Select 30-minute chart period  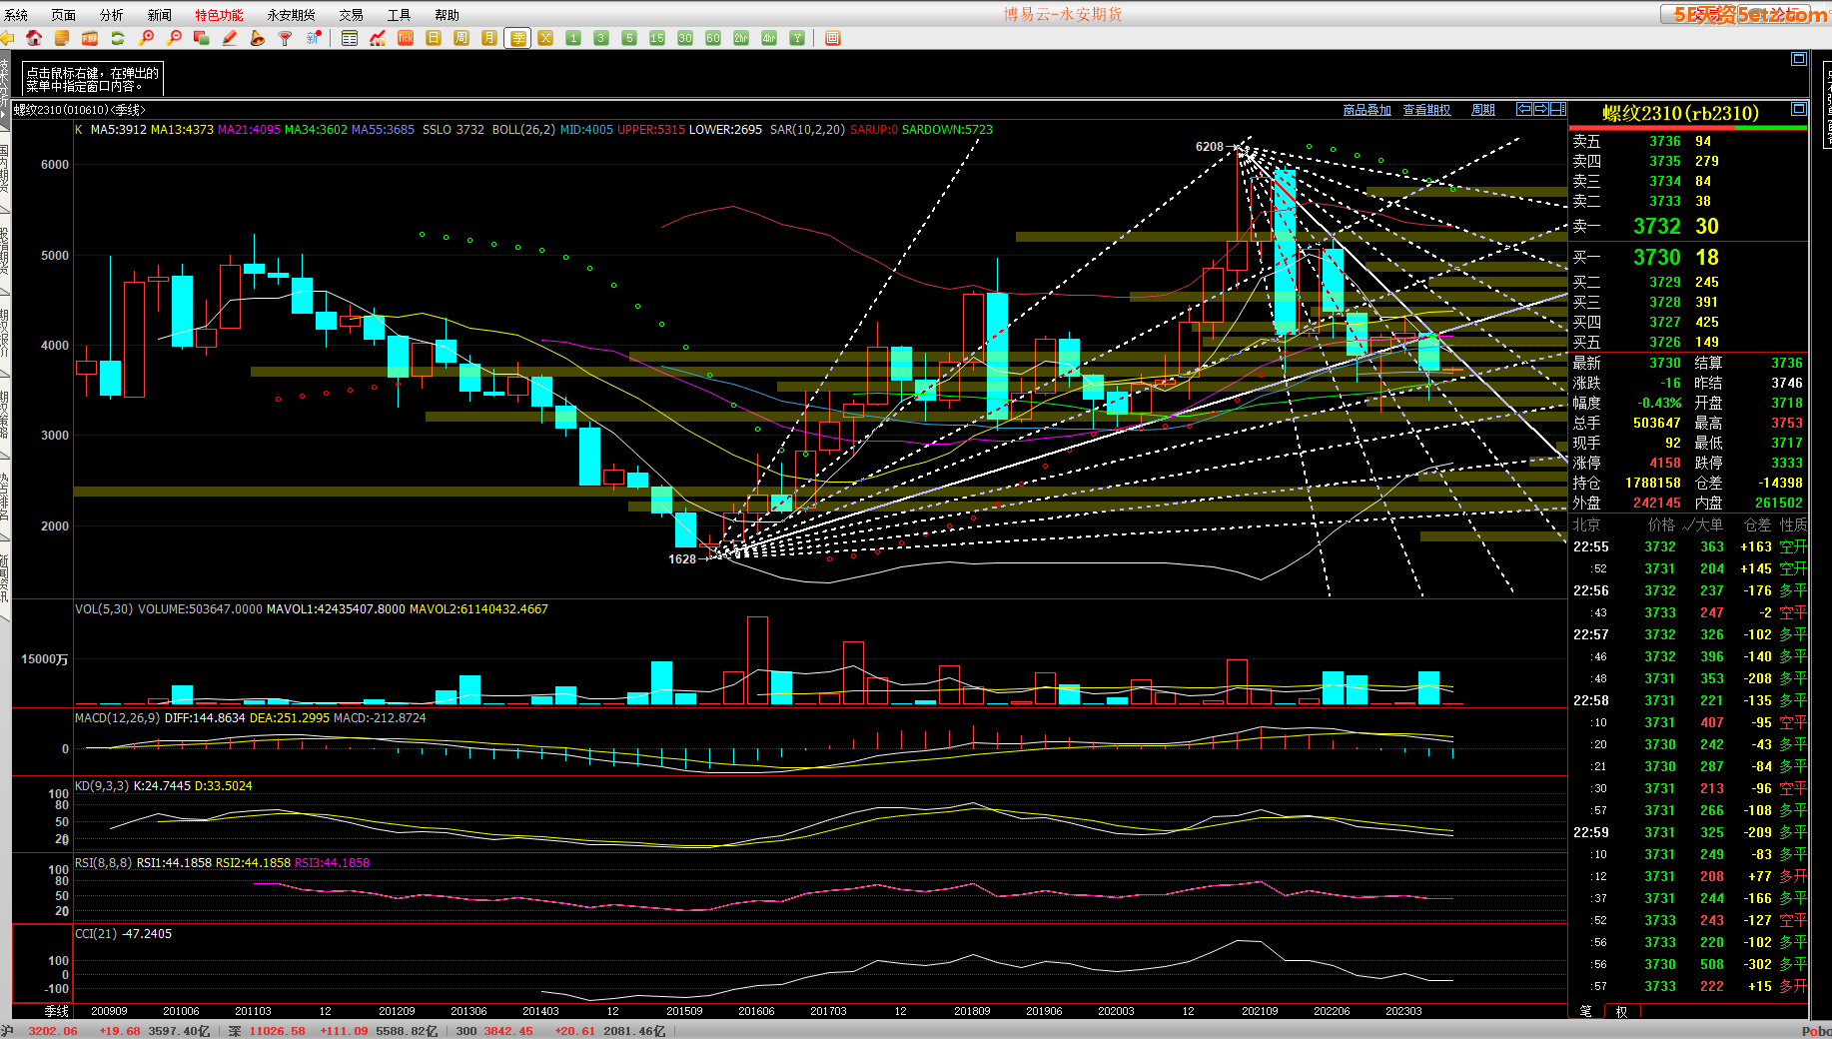[x=685, y=38]
